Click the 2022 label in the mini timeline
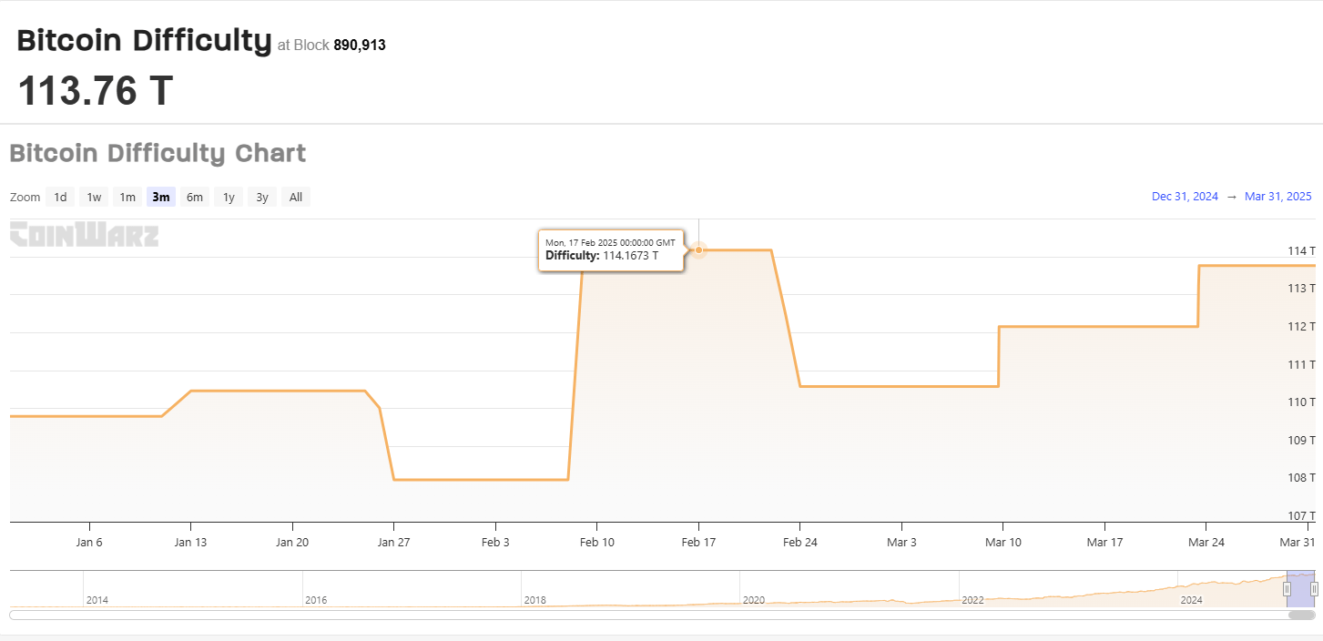Screen dimensions: 1323x641 coord(972,600)
